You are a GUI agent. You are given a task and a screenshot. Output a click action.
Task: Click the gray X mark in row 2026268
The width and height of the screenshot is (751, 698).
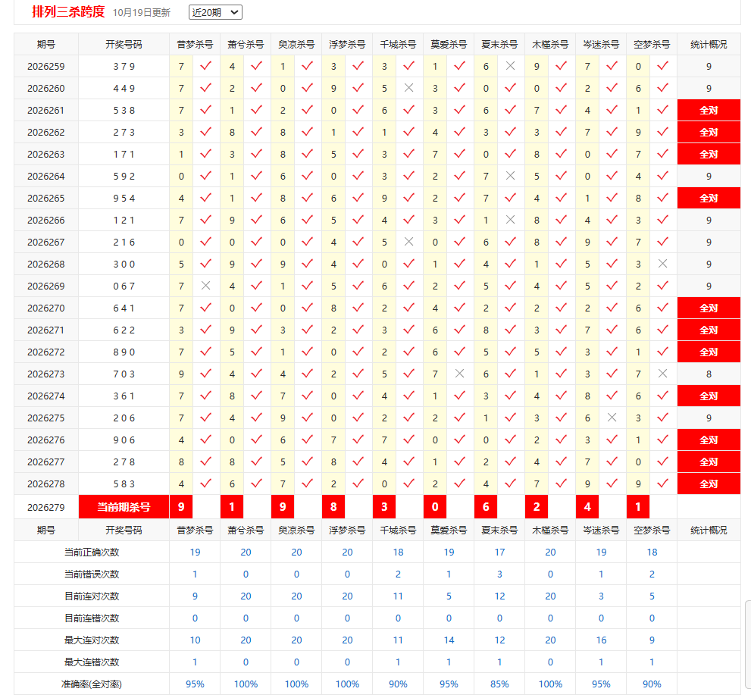click(663, 264)
